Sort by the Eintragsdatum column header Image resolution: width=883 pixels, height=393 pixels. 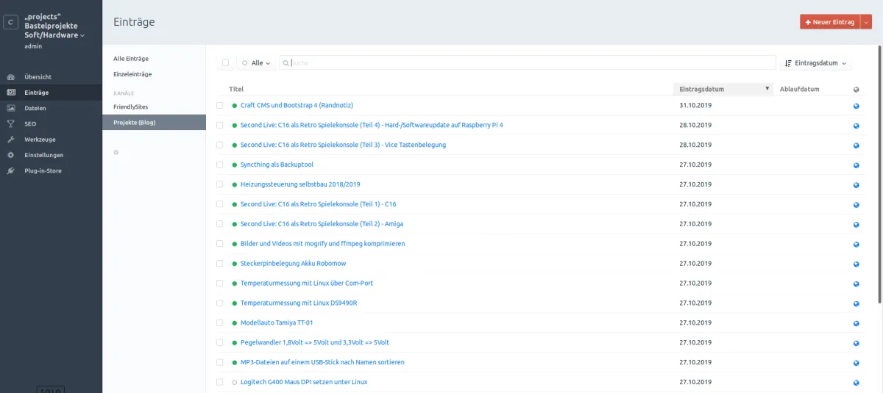pos(723,89)
